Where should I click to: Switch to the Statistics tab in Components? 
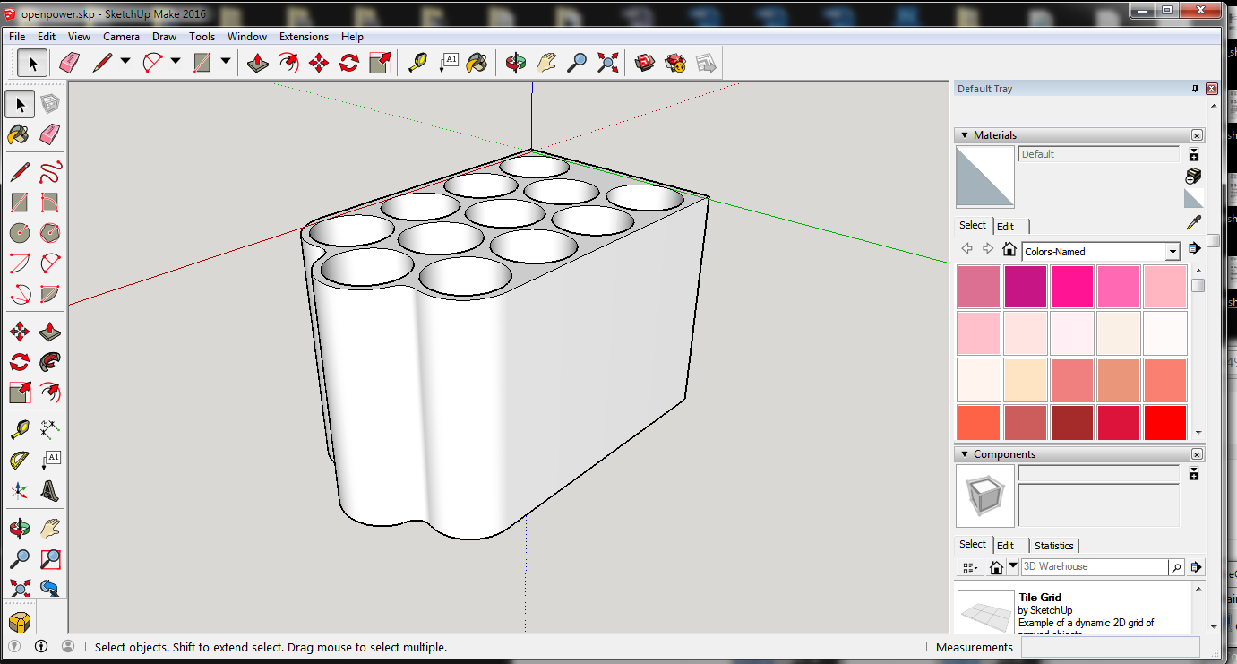click(x=1053, y=546)
